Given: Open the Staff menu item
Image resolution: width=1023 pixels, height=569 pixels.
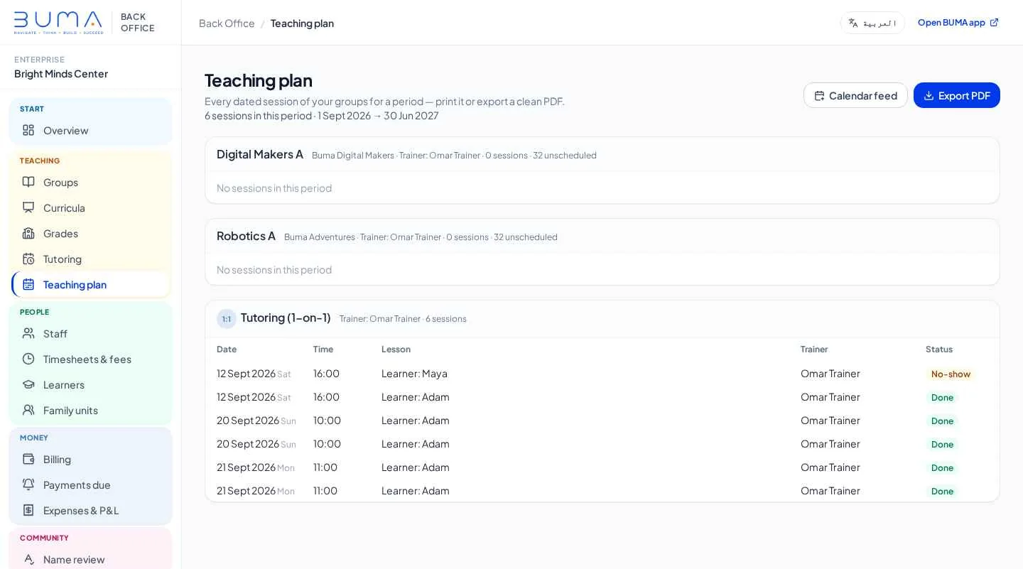Looking at the screenshot, I should (91, 333).
